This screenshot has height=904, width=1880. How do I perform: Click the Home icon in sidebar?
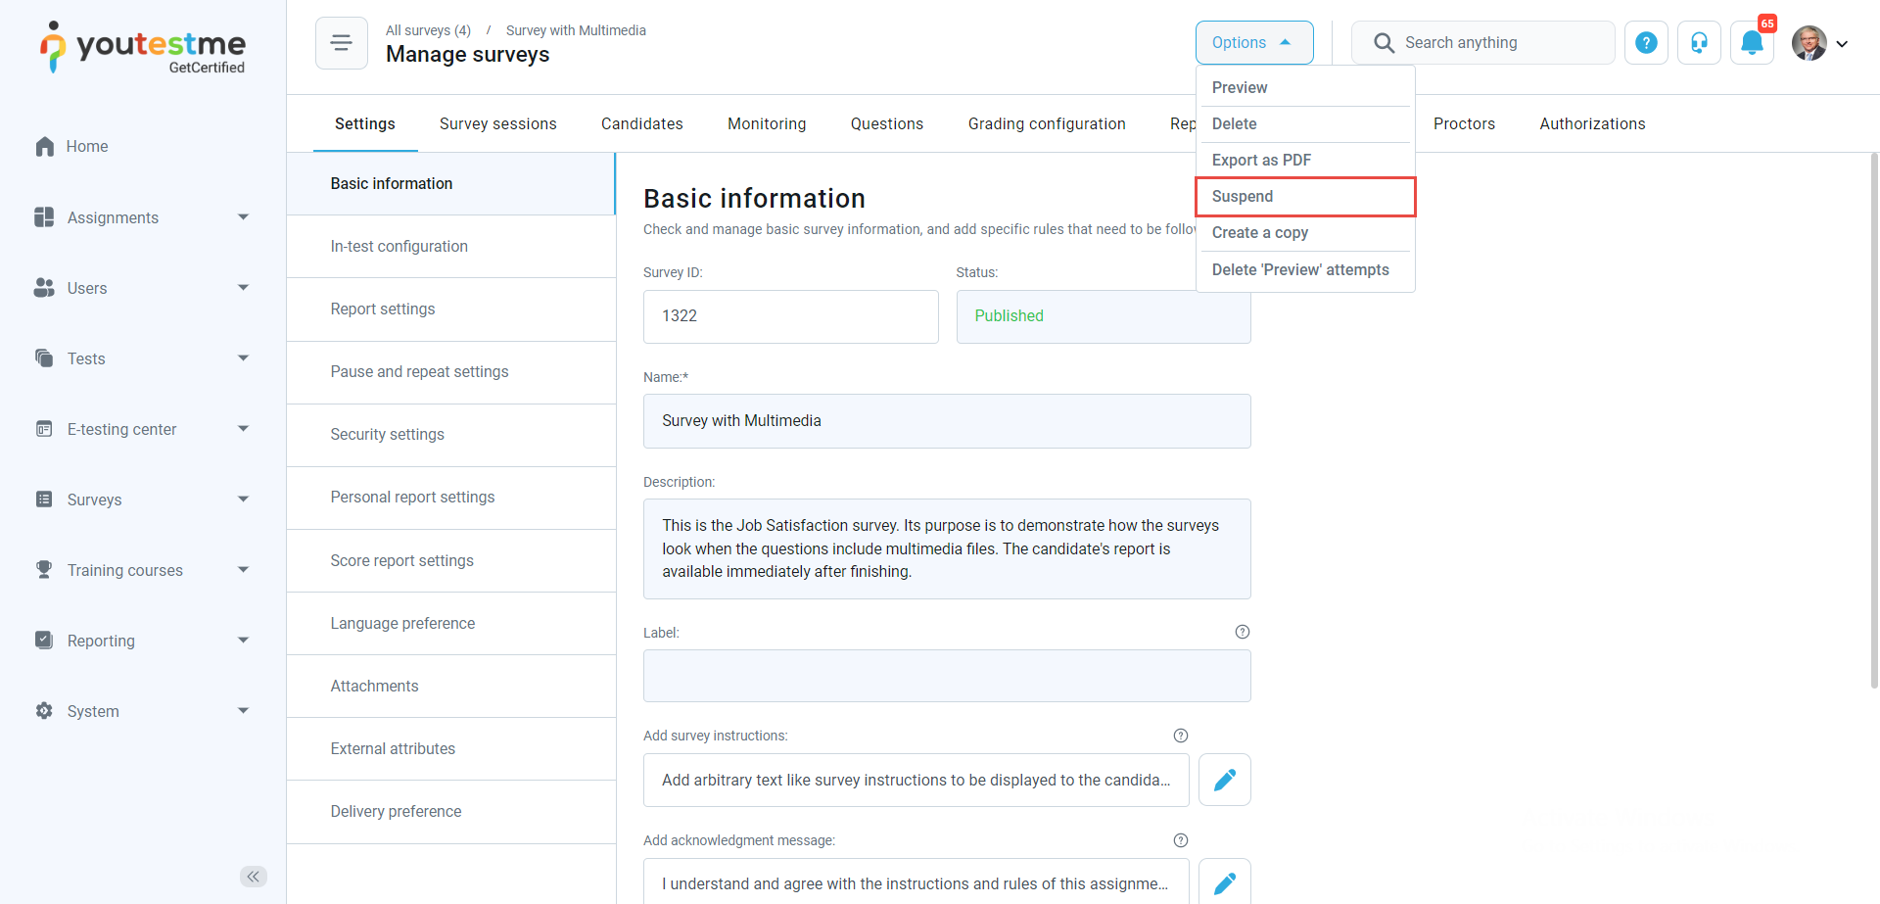point(45,147)
